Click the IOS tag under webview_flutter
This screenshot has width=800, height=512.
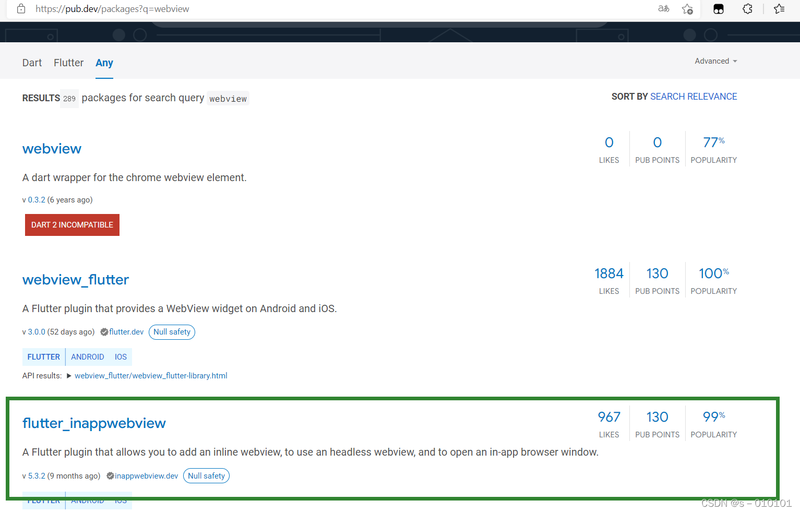(121, 357)
